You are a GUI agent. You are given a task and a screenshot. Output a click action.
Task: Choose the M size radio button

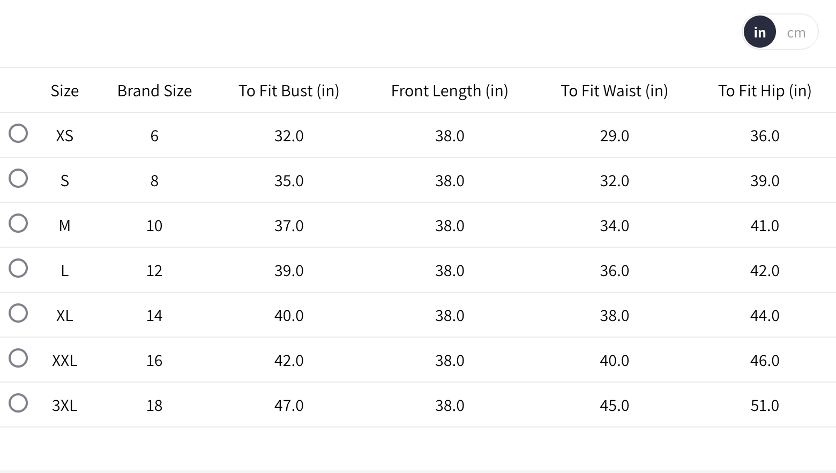pyautogui.click(x=18, y=223)
